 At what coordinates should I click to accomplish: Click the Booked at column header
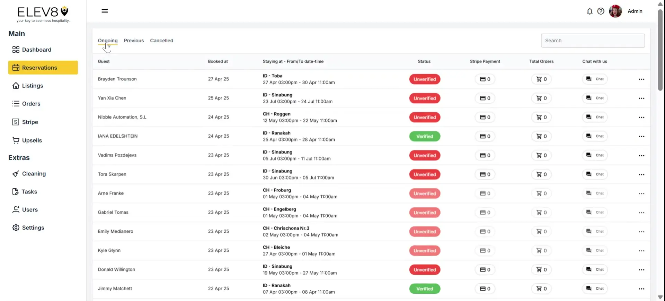coord(218,61)
